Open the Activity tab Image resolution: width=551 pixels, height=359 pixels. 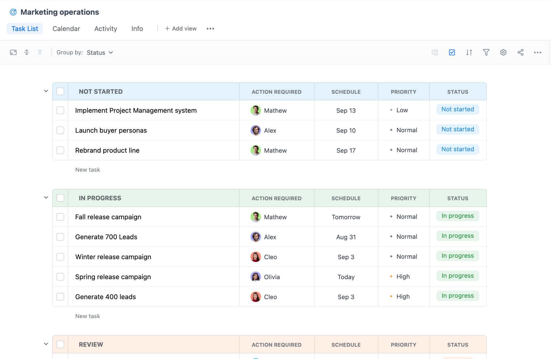(x=106, y=29)
